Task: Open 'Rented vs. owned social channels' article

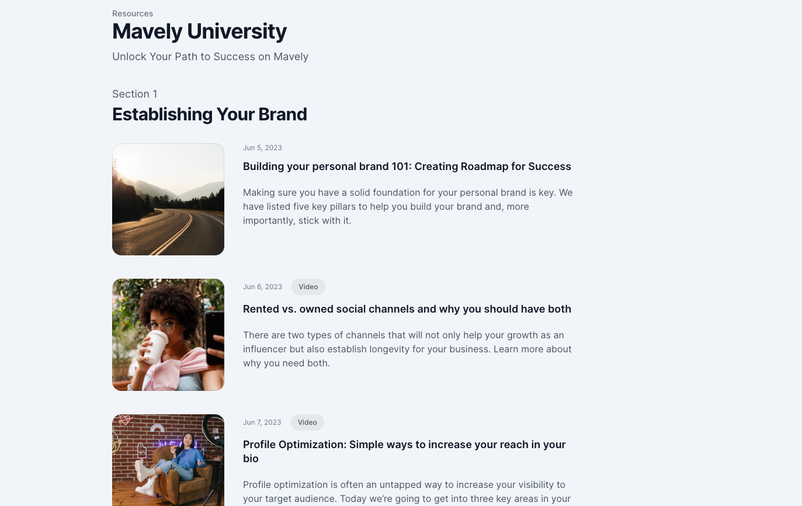Action: [x=407, y=309]
